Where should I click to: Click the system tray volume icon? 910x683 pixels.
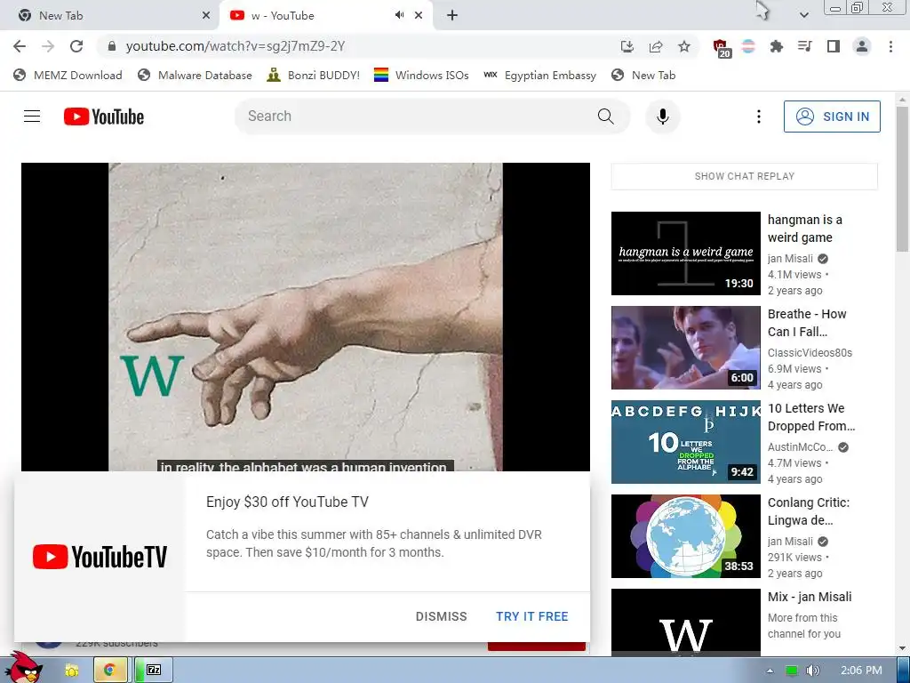point(812,671)
